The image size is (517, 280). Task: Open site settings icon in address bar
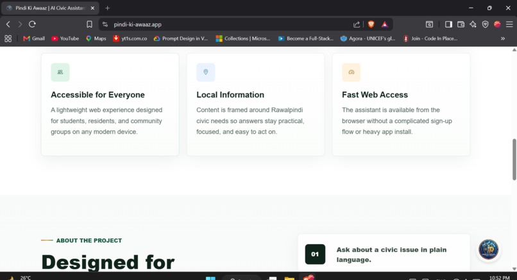pos(105,24)
